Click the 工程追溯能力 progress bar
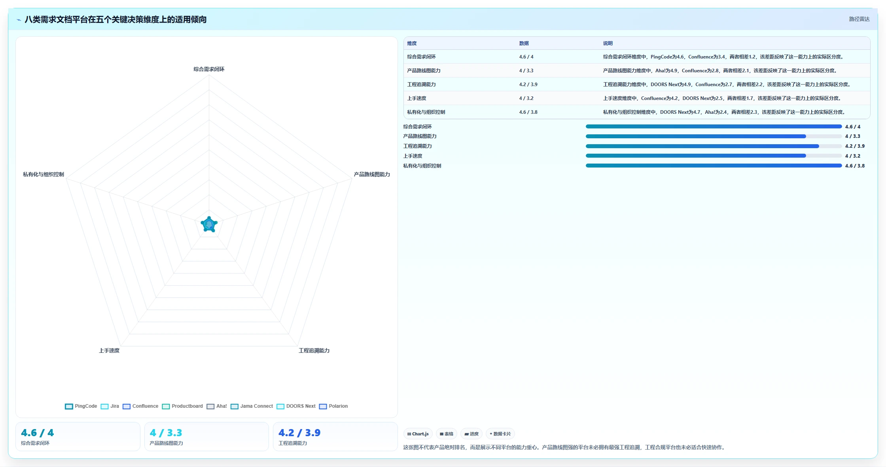Image resolution: width=886 pixels, height=467 pixels. point(714,146)
